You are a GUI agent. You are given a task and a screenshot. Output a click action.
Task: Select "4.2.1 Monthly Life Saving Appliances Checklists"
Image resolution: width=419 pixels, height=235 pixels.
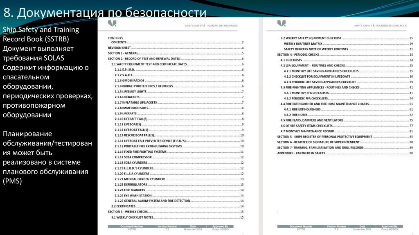click(348, 71)
